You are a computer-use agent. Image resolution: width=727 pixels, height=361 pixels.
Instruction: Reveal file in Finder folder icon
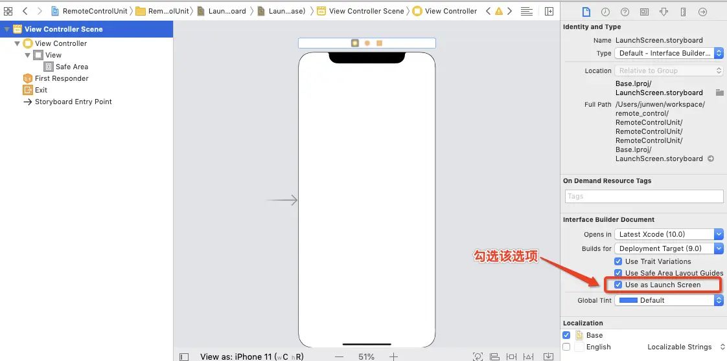(x=720, y=92)
